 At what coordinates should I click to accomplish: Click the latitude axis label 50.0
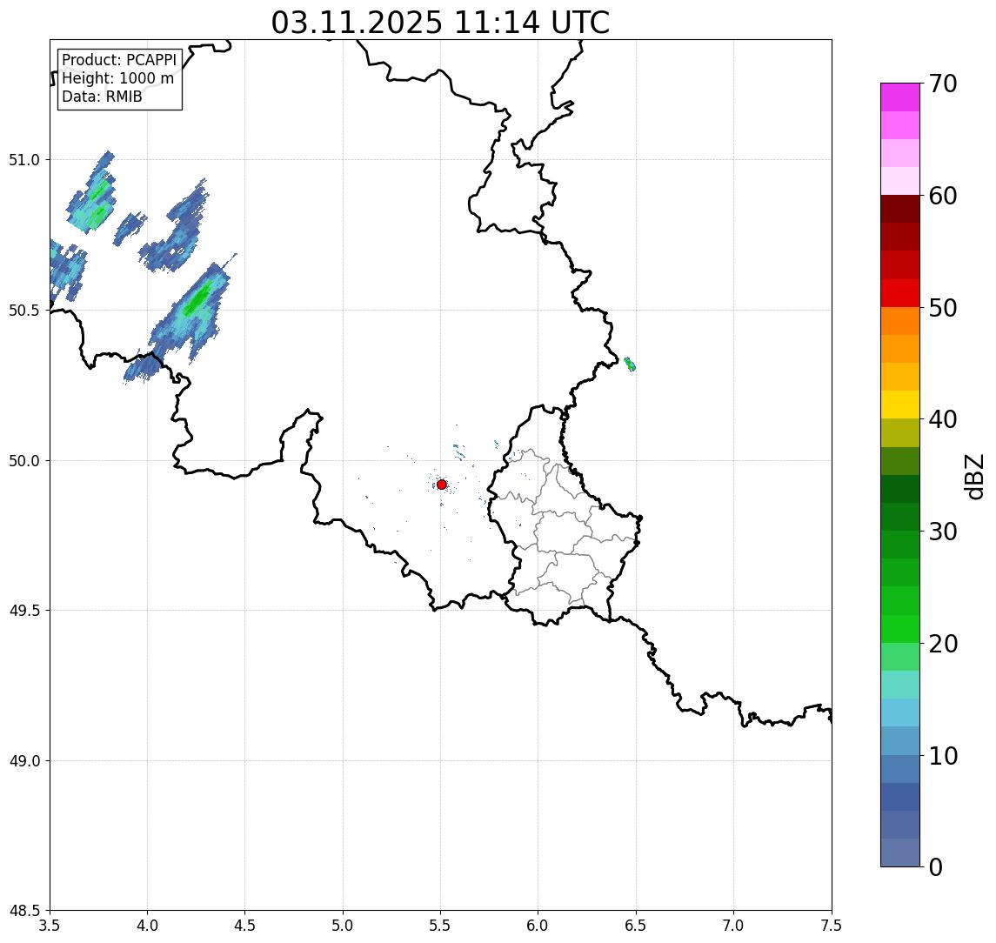(x=24, y=461)
